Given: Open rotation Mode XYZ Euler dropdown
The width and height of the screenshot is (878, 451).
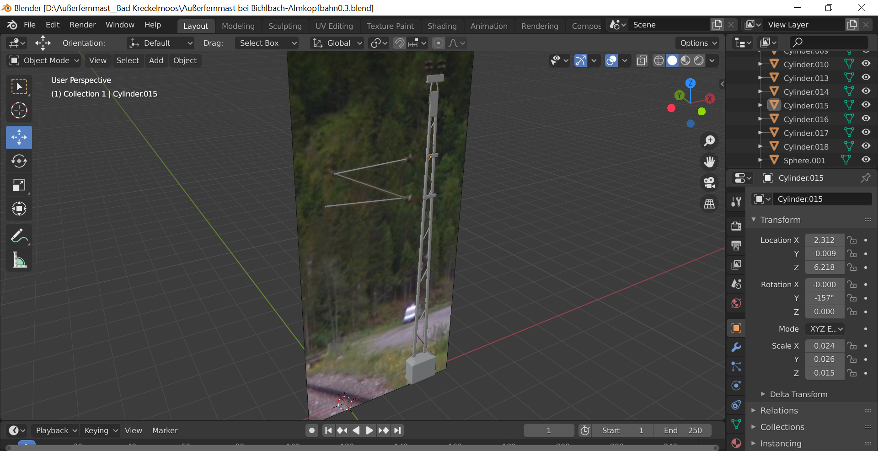Looking at the screenshot, I should [825, 329].
